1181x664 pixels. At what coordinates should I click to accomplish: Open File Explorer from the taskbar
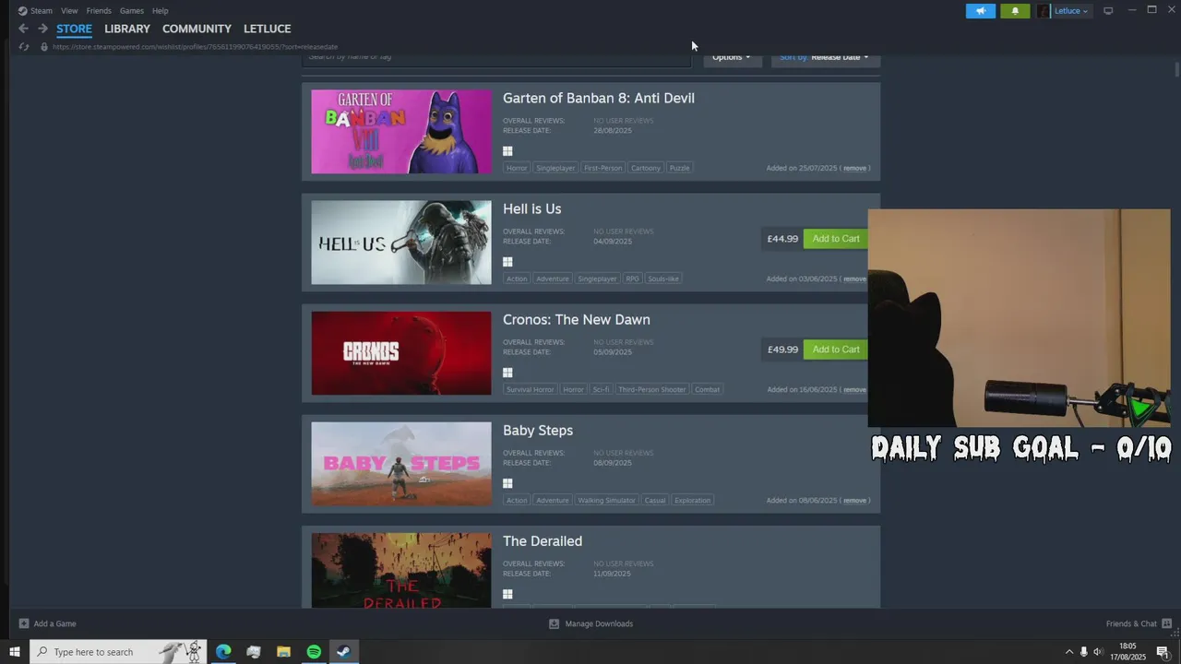pos(283,652)
